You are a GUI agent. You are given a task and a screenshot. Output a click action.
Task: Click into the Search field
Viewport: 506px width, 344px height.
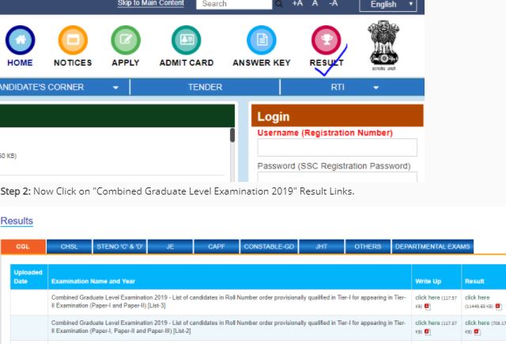pyautogui.click(x=234, y=4)
